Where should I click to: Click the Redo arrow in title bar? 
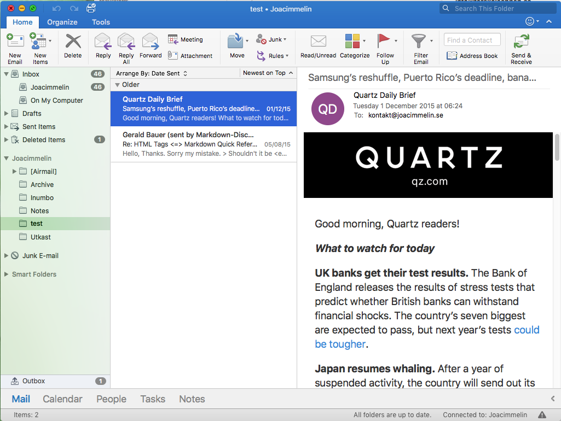(x=74, y=9)
